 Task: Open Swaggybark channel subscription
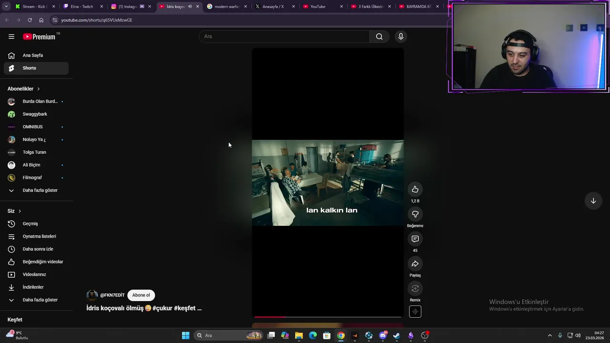point(36,114)
